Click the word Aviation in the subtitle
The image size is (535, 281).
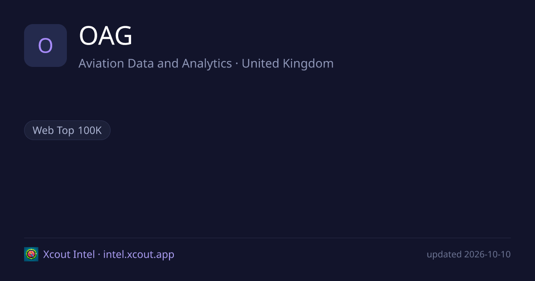(x=101, y=63)
